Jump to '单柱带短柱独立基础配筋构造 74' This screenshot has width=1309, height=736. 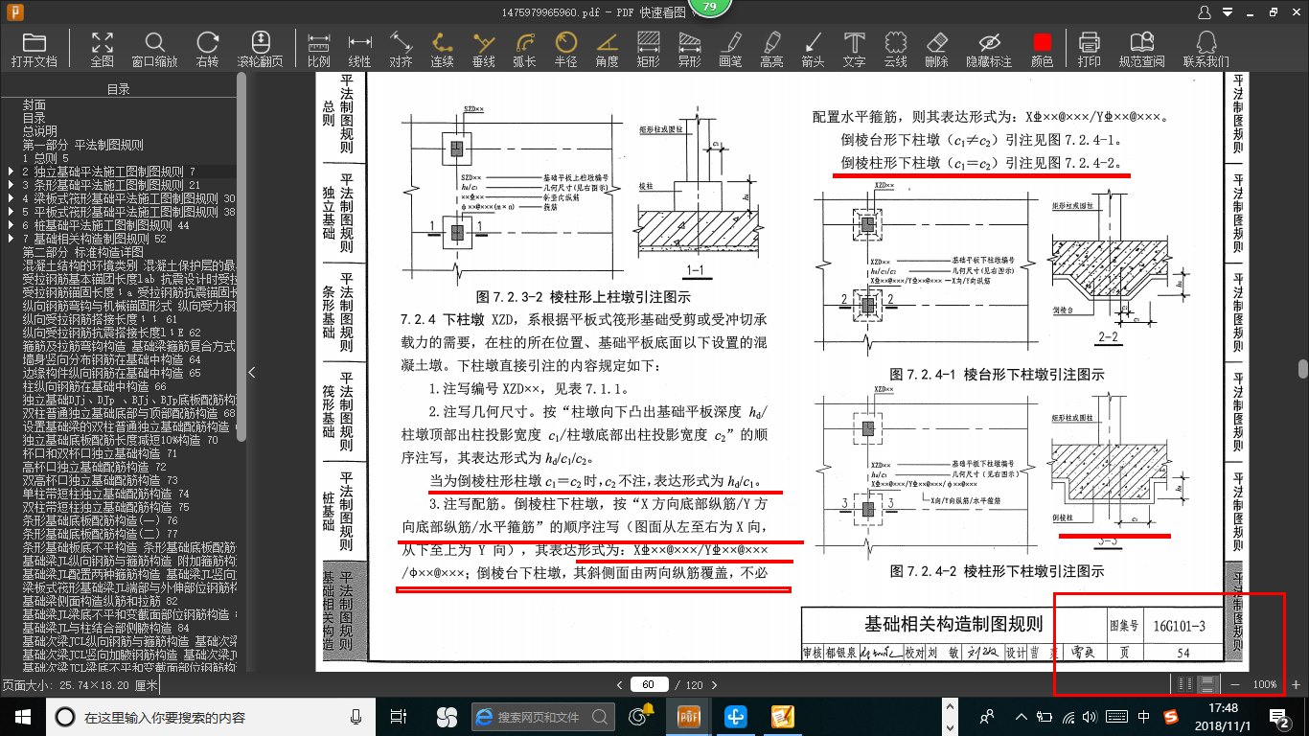coord(105,493)
